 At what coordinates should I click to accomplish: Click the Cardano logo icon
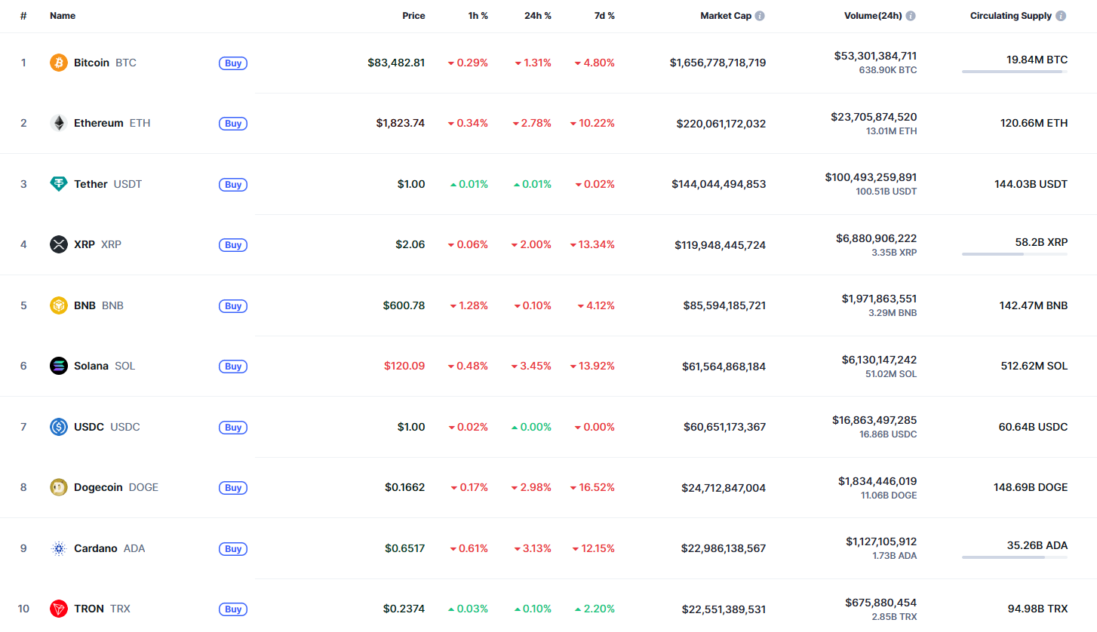point(59,548)
